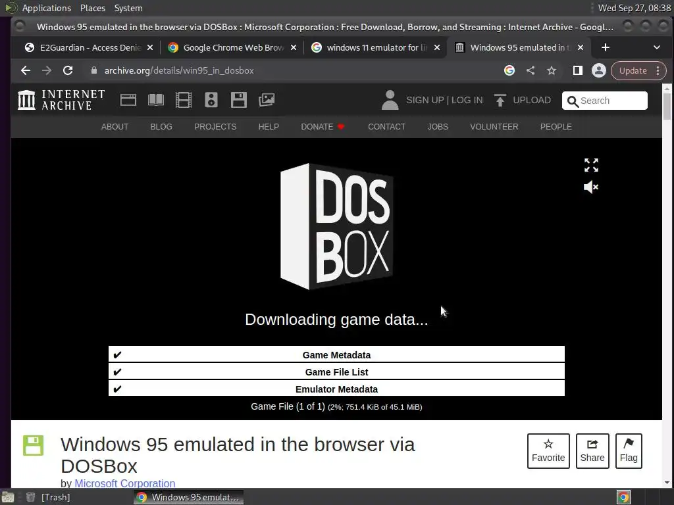Screen dimensions: 674x505
Task: Open the Places menu
Action: click(92, 8)
